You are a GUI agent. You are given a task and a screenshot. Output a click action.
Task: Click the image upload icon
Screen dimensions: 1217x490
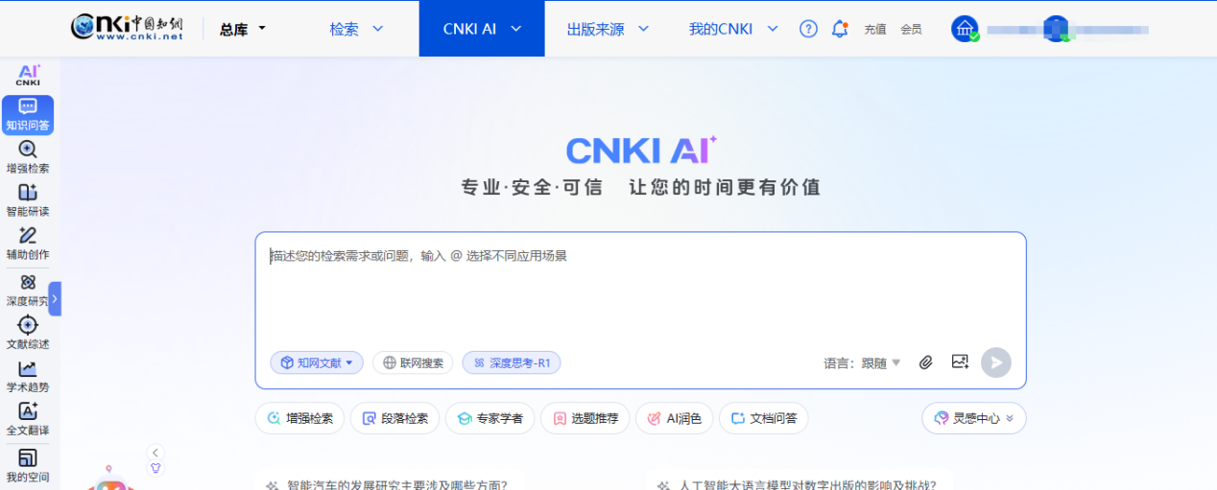pyautogui.click(x=960, y=362)
